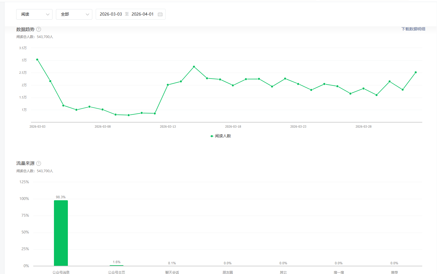Click help icon beside 流量来源
This screenshot has width=437, height=274.
39,163
